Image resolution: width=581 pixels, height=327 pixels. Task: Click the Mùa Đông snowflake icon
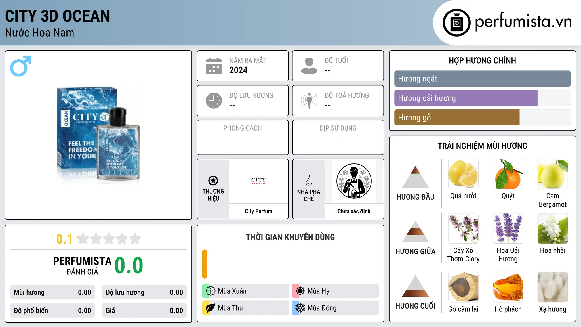(300, 308)
